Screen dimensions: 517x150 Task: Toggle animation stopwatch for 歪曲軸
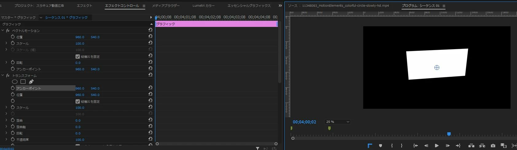(13, 126)
